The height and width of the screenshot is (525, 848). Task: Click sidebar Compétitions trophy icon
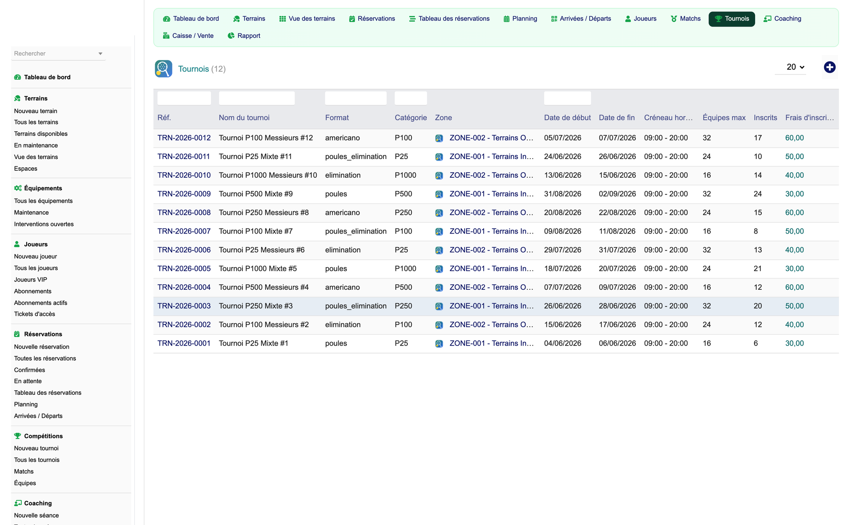[x=17, y=436]
